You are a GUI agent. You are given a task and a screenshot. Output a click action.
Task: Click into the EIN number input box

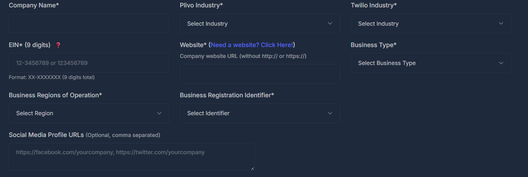(x=89, y=63)
